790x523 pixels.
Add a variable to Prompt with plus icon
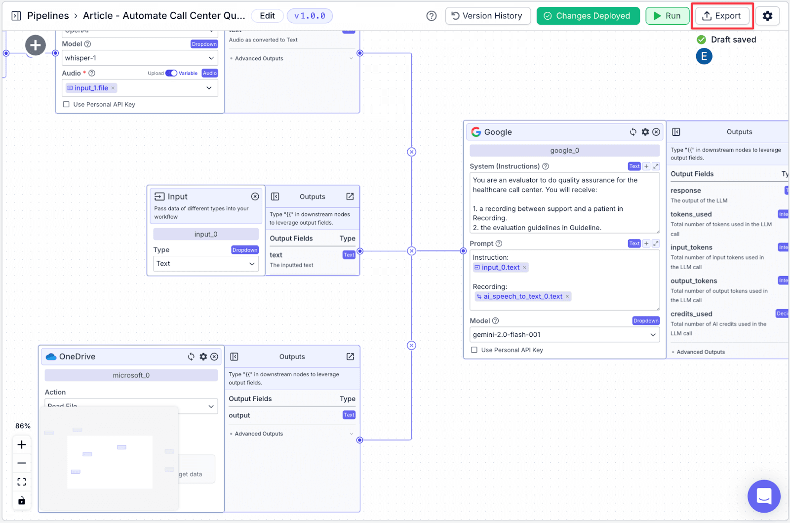(x=646, y=243)
